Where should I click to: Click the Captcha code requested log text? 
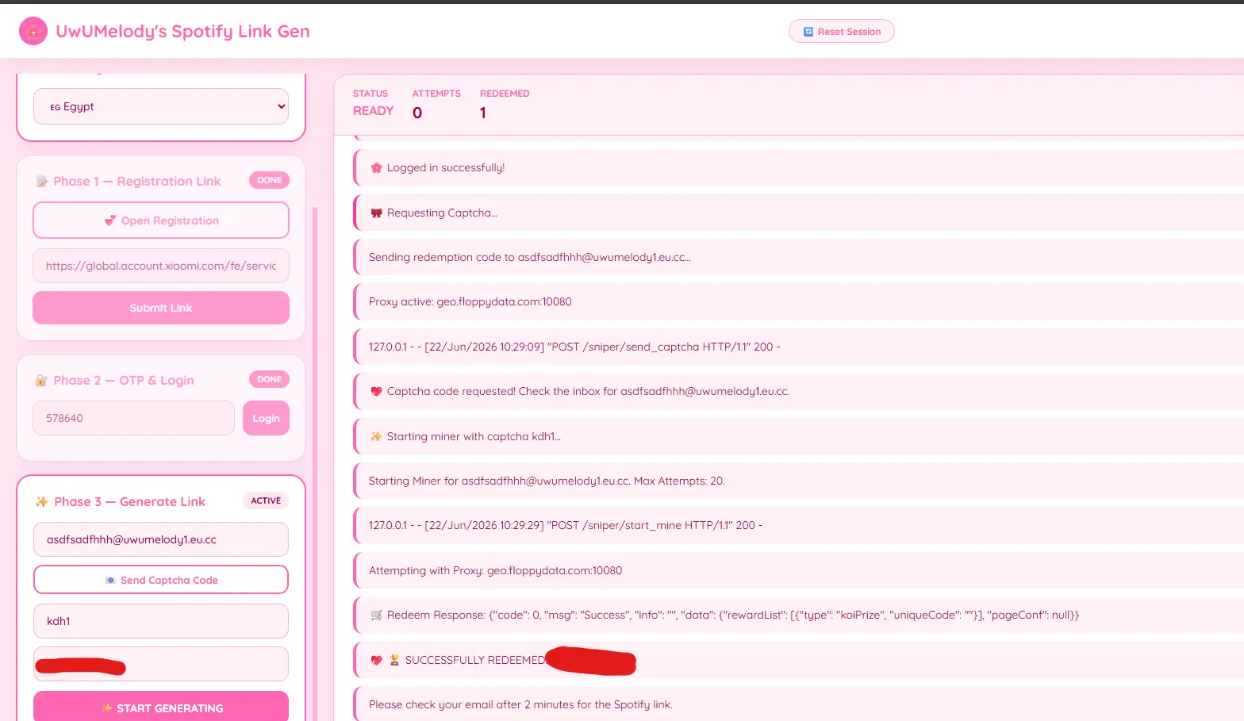pyautogui.click(x=588, y=392)
